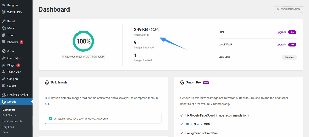Click the green check in smushed notice
The width and height of the screenshot is (309, 137).
point(50,119)
